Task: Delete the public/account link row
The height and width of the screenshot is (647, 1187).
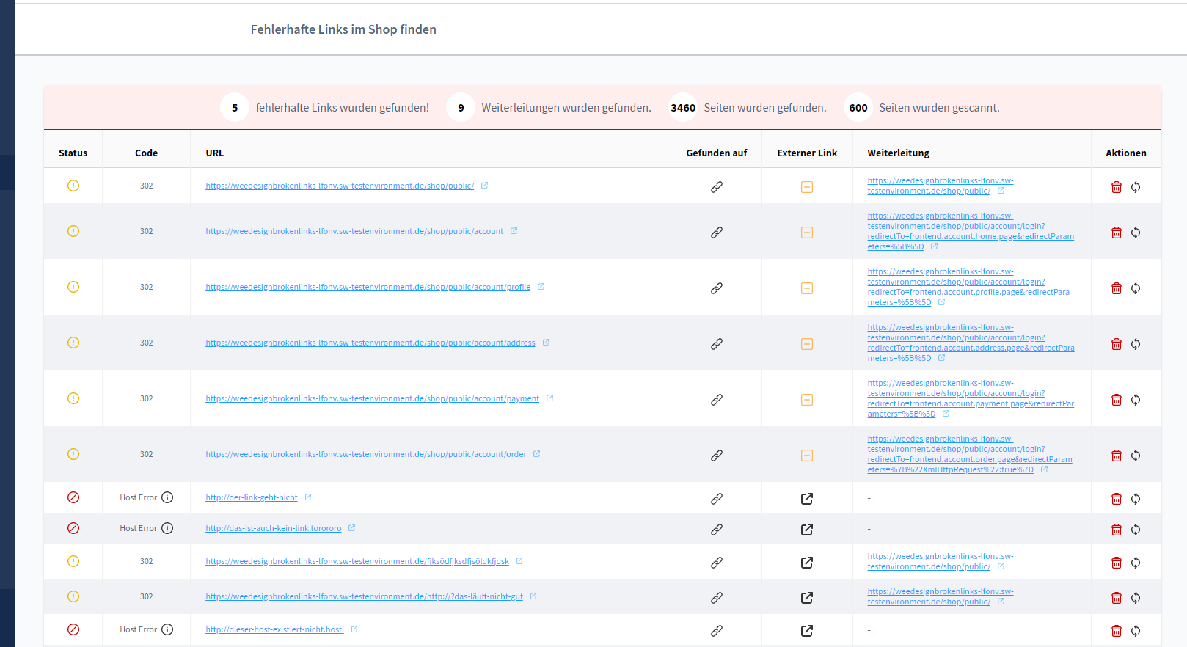Action: click(1117, 233)
